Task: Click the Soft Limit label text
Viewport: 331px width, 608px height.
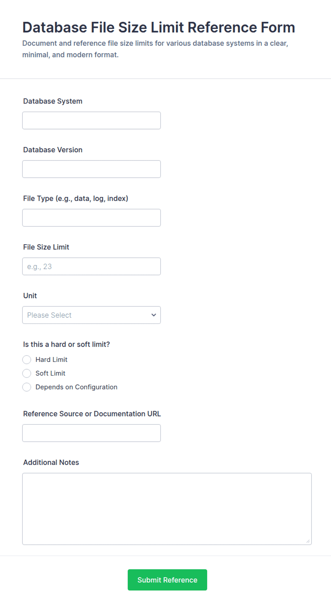Action: point(50,373)
